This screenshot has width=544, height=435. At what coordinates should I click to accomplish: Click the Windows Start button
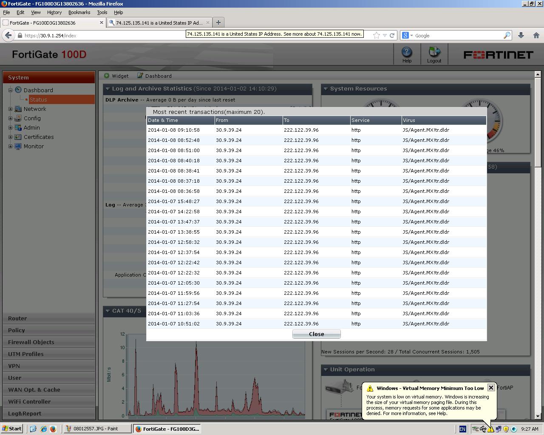click(11, 429)
